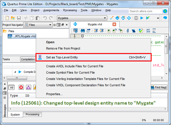Click binoculars Find icon in editor toolbar
Image resolution: width=171 pixels, height=125 pixels.
tap(83, 31)
